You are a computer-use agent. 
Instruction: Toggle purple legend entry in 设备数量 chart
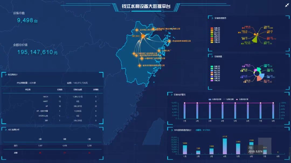[x=215, y=81]
